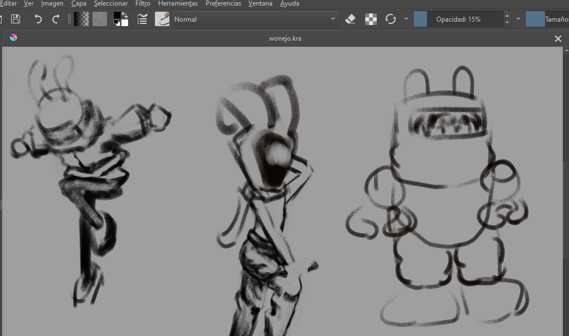Swap foreground and background colors

[125, 15]
